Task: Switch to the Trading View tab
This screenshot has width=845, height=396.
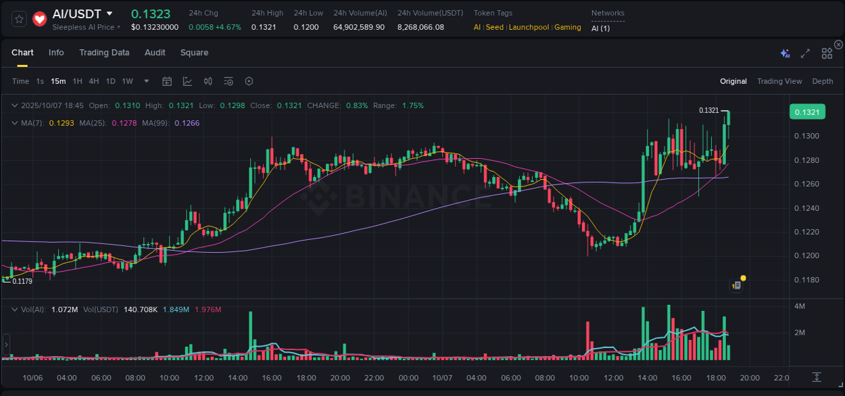Action: [779, 81]
